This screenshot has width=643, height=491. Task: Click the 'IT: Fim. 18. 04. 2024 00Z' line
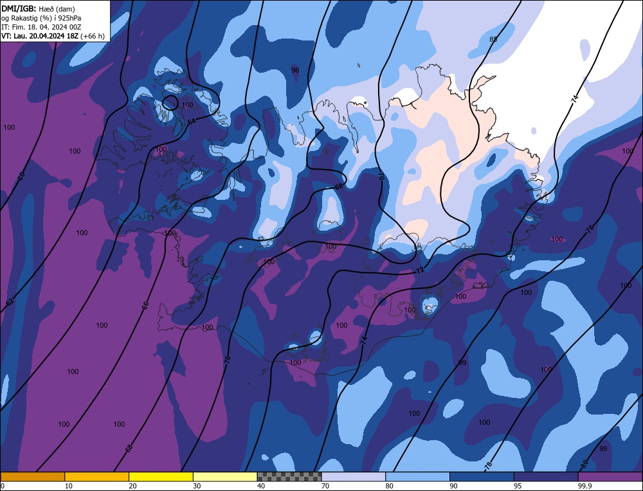(41, 27)
